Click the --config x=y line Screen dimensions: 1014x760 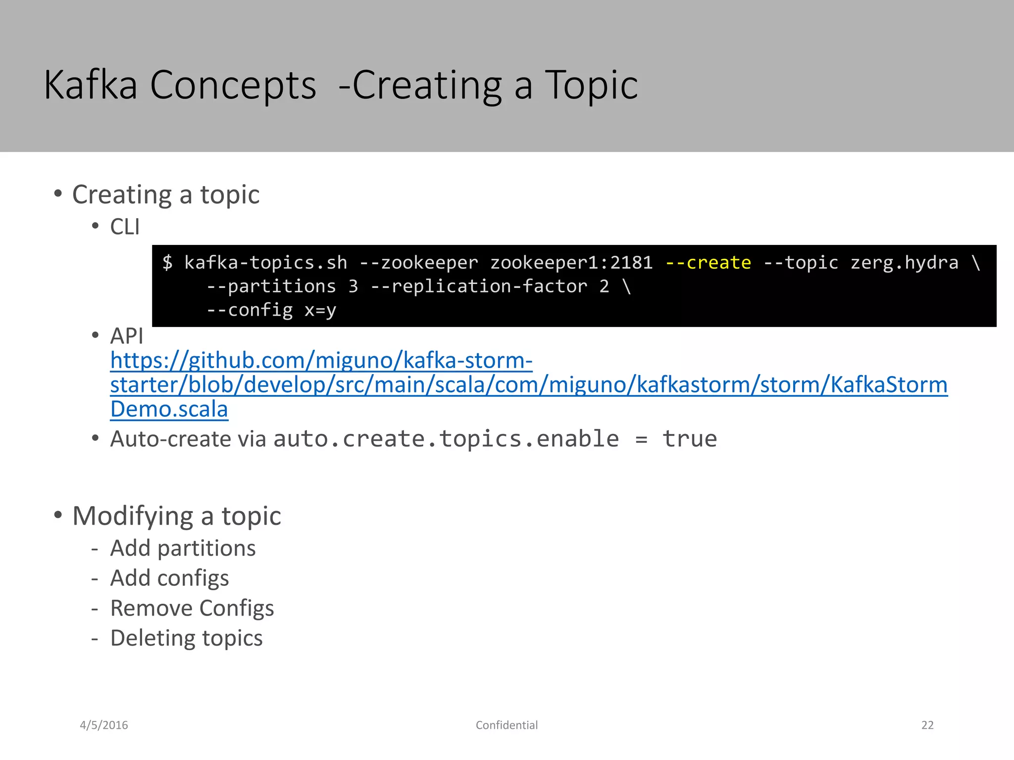click(271, 310)
